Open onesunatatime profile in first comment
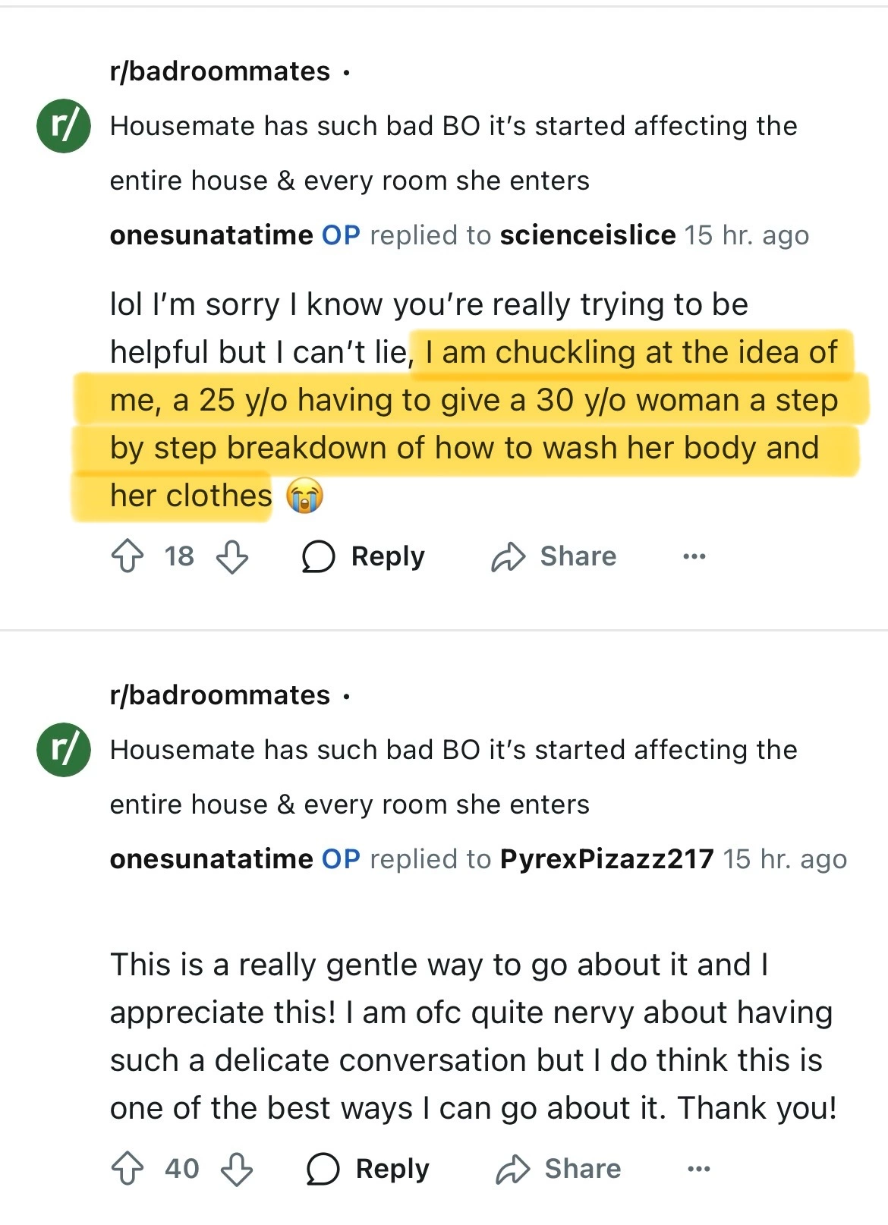Screen dimensions: 888x1225 [x=211, y=235]
